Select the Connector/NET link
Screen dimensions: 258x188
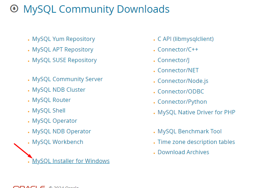tap(178, 71)
